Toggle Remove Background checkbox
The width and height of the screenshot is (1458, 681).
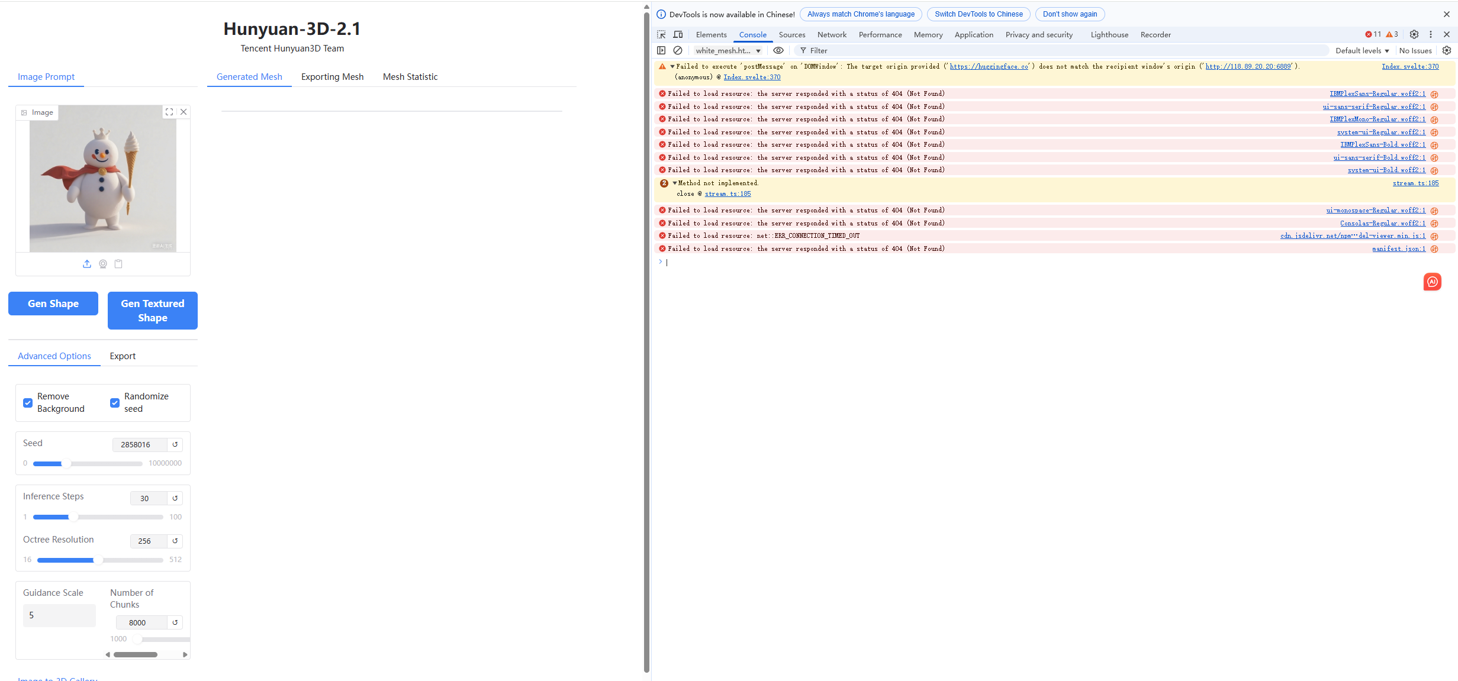[x=28, y=403]
